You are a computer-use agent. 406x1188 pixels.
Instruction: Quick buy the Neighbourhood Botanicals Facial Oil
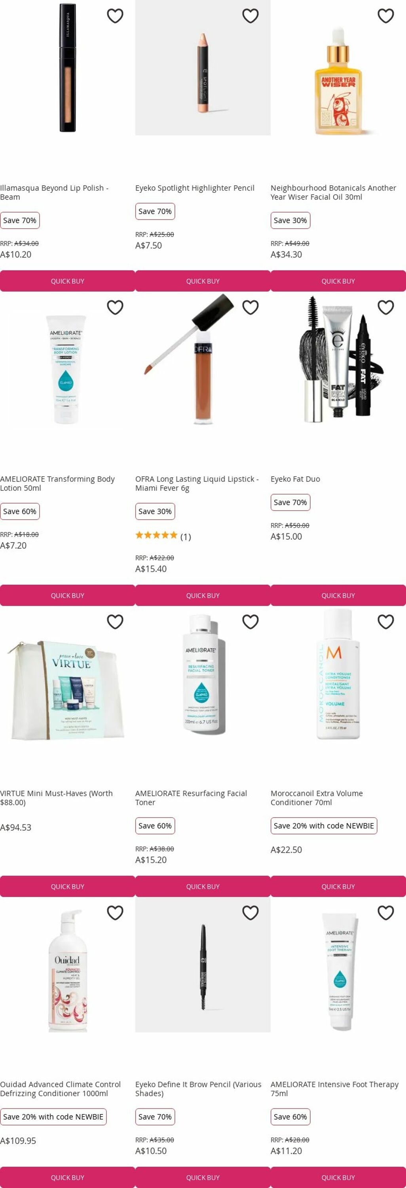click(338, 281)
